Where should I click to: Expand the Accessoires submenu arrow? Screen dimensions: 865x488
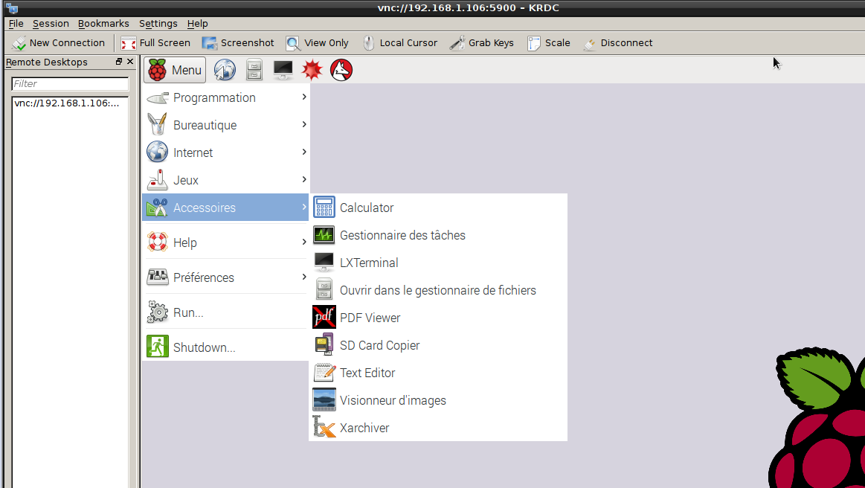(304, 207)
